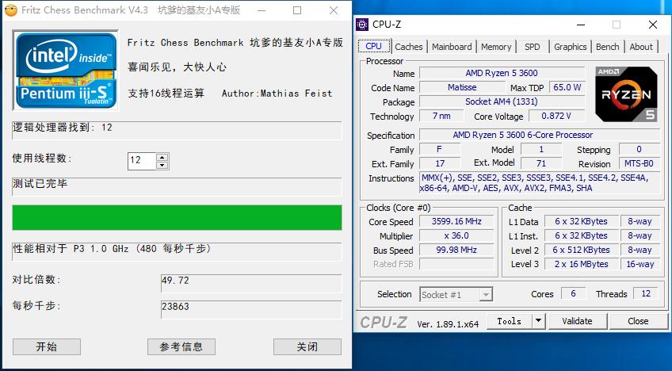This screenshot has width=672, height=371.
Task: Click the 逻辑处理器找到: 12 text
Action: click(x=63, y=128)
